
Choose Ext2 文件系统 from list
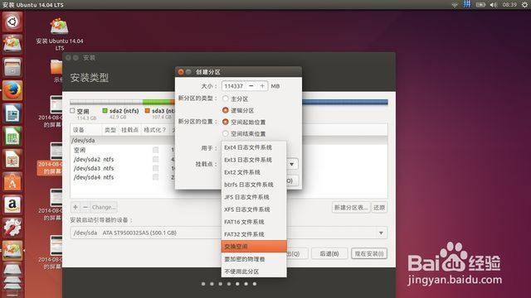pyautogui.click(x=254, y=172)
